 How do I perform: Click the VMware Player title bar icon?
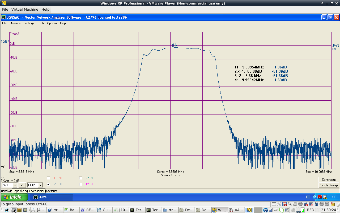point(3,3)
